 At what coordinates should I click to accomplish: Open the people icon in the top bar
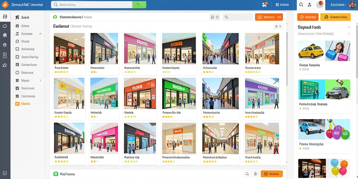pos(310,5)
